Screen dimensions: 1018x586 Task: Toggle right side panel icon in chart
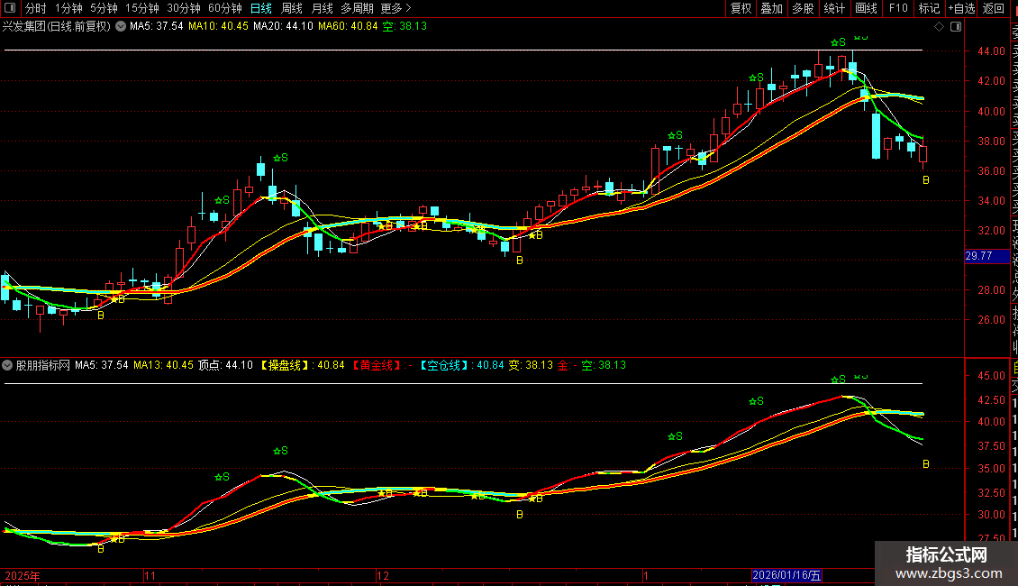coord(956,27)
